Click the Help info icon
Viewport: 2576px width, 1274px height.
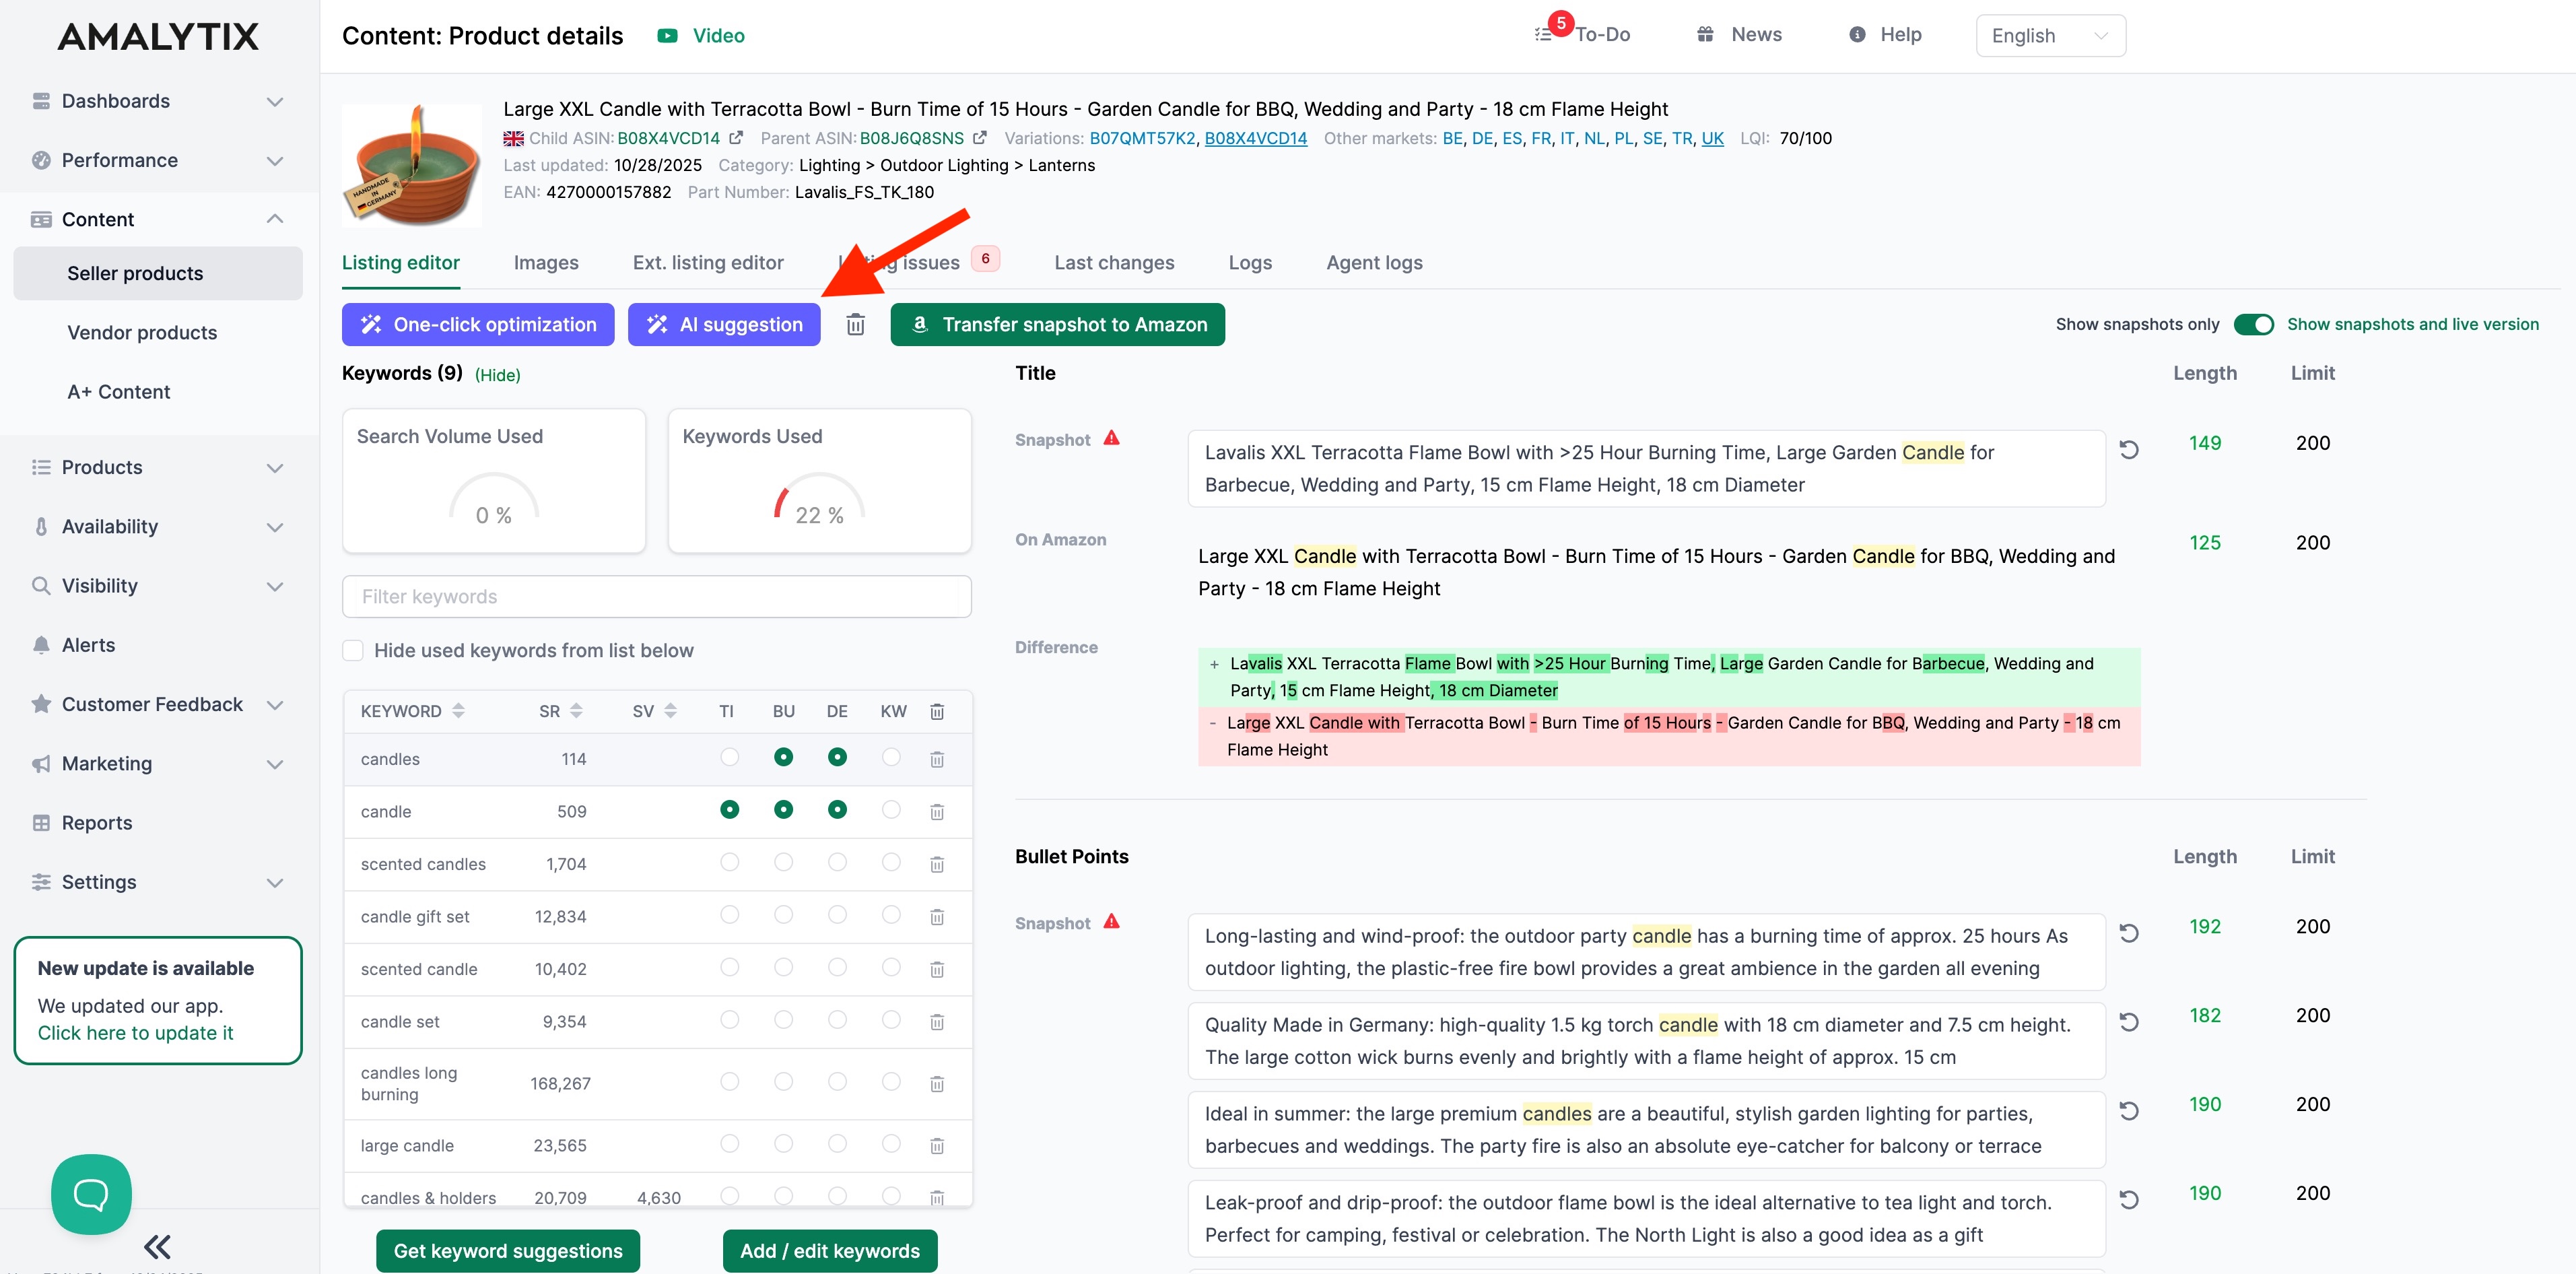(1857, 34)
